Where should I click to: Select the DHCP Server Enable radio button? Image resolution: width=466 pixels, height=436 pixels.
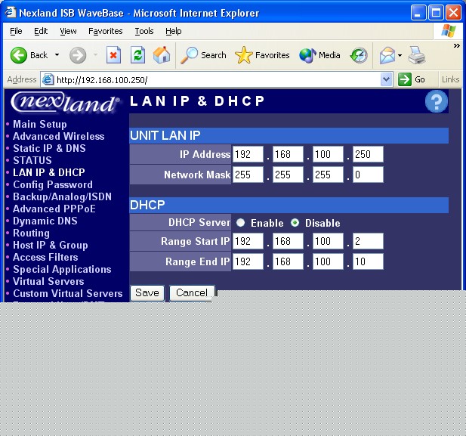240,223
